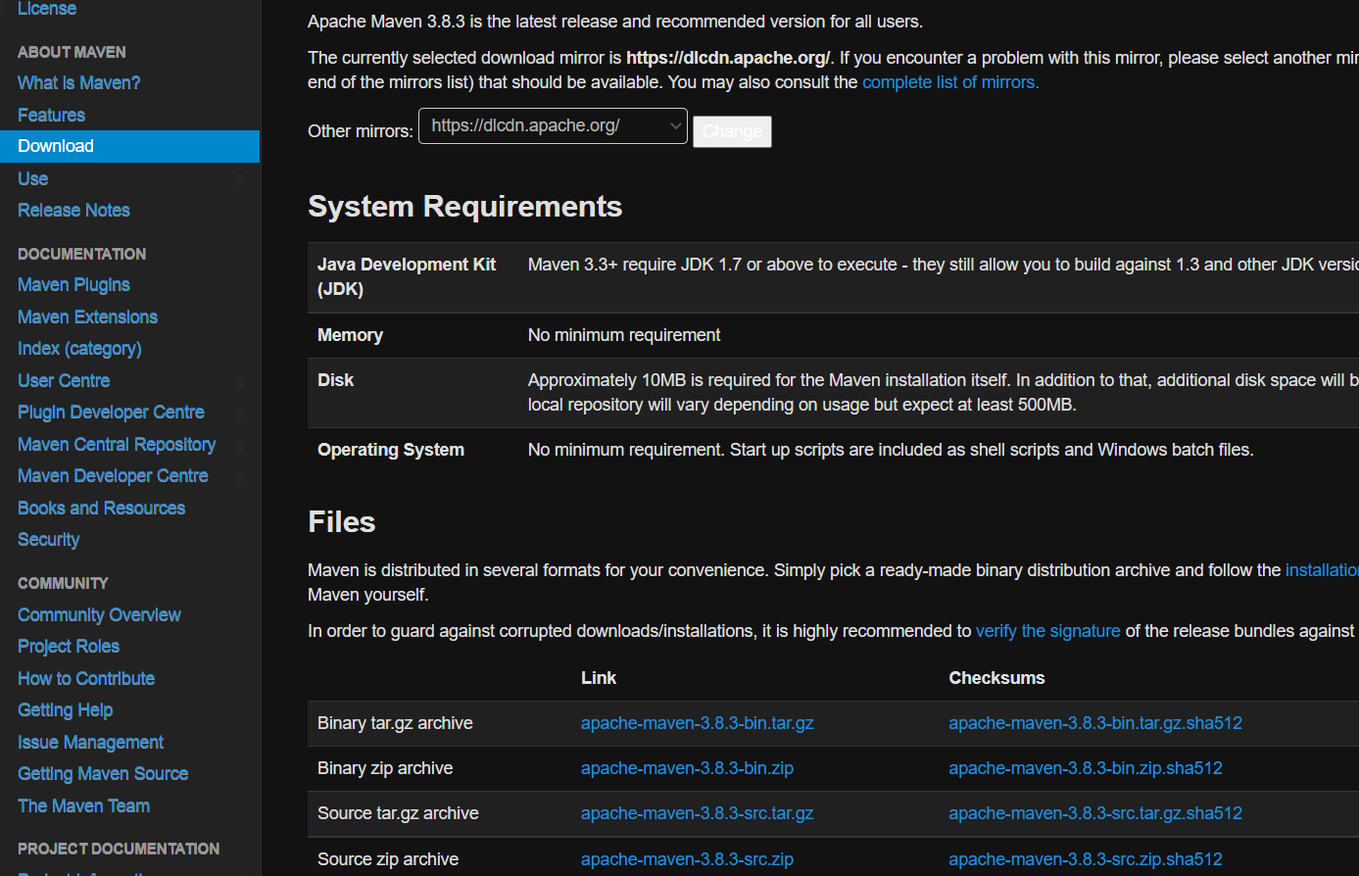Expand the User Centre submenu arrow
The image size is (1359, 876).
(241, 381)
